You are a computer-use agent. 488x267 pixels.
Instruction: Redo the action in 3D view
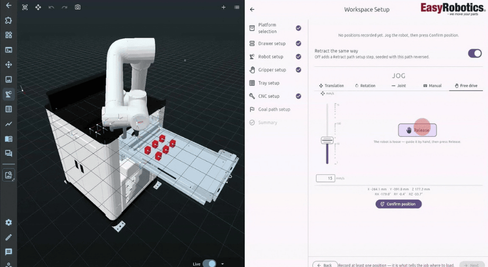(x=65, y=7)
